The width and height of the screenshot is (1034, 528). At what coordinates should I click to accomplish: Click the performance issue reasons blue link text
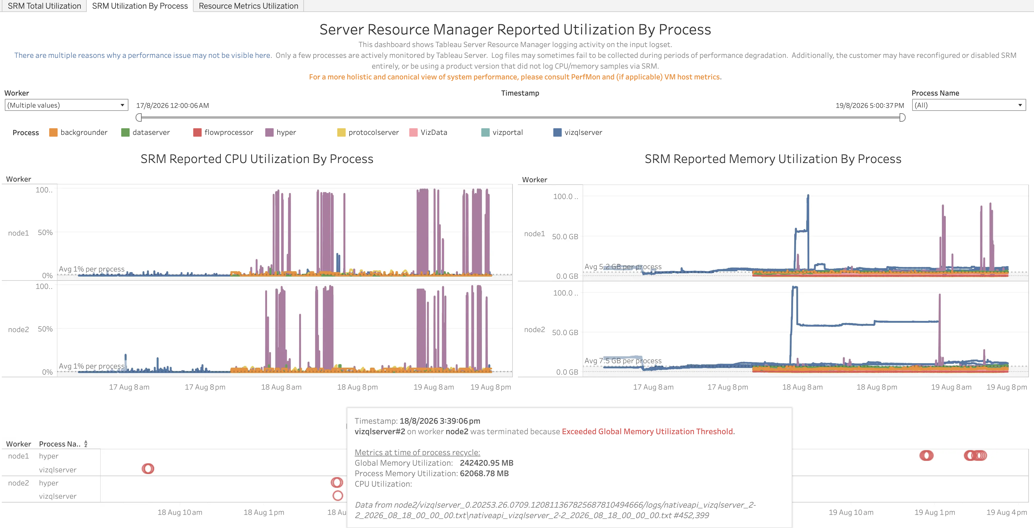(x=143, y=55)
